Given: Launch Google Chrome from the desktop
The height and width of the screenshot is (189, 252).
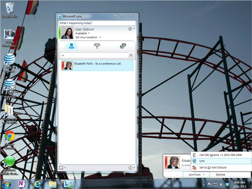Looking at the screenshot, I should [x=10, y=140].
